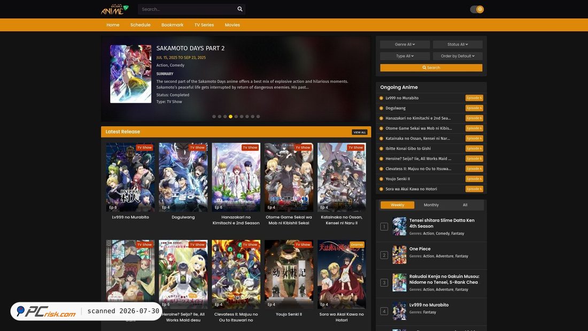
Task: Open Sora wa Akai Kawa no Hotori poster
Action: (342, 274)
